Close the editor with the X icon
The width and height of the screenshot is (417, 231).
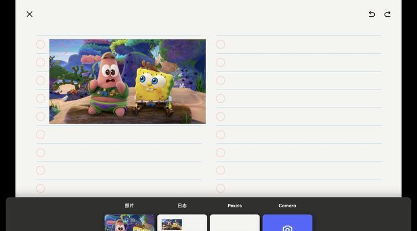pyautogui.click(x=30, y=14)
